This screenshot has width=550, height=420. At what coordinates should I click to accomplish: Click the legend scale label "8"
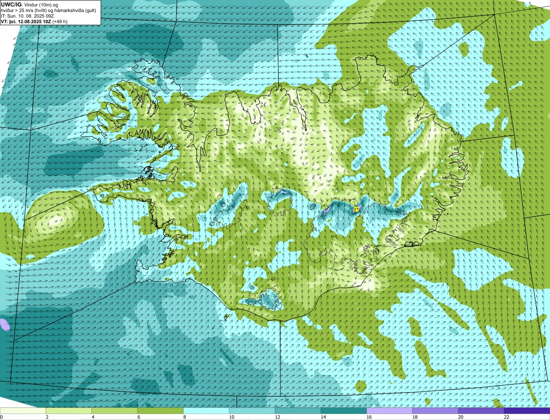184,417
